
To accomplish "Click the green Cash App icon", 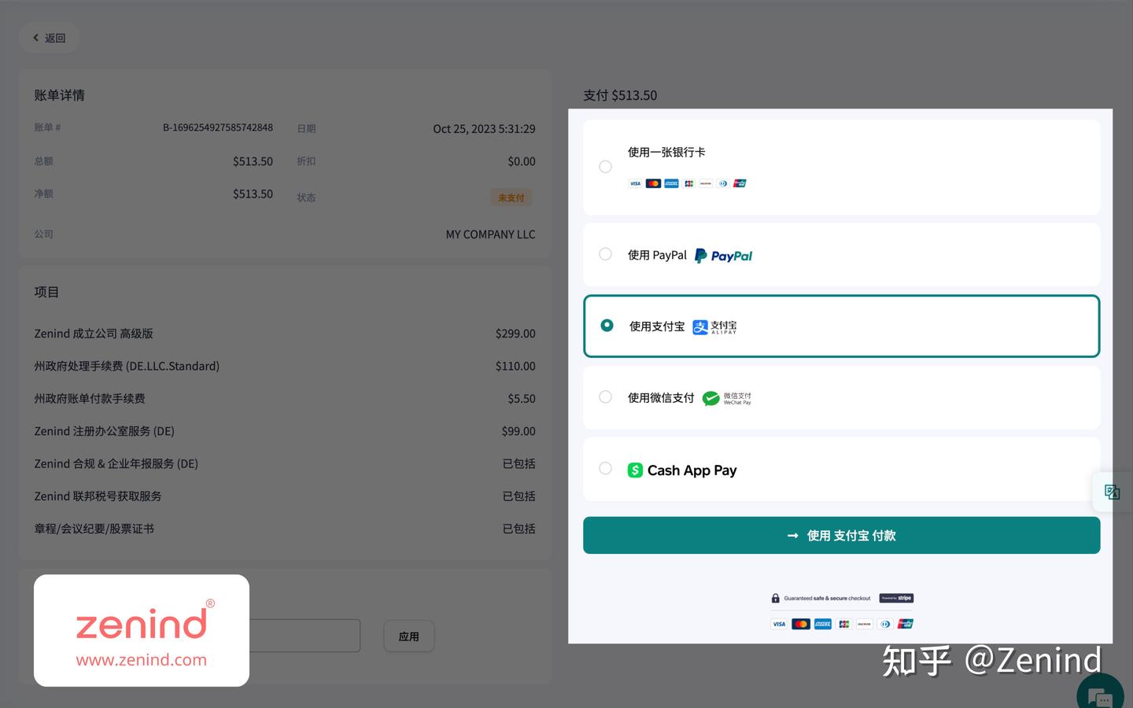I will (635, 470).
